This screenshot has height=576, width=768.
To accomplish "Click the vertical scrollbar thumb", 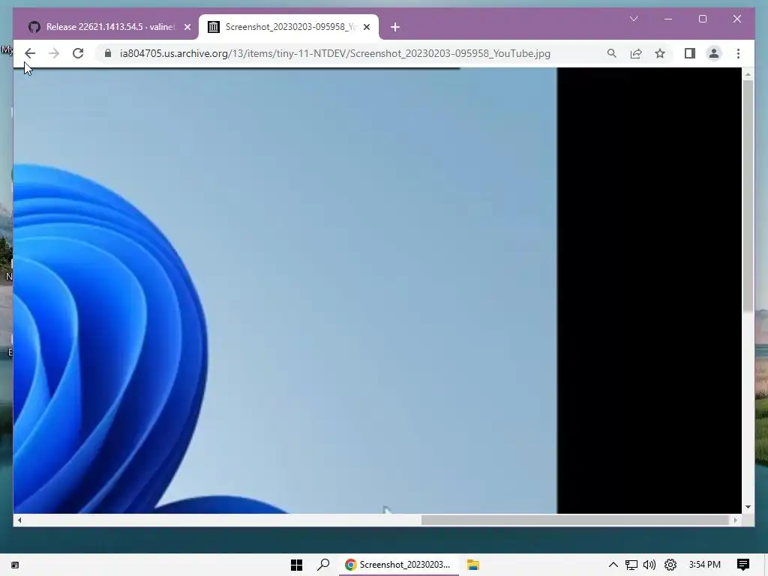I will [x=748, y=195].
